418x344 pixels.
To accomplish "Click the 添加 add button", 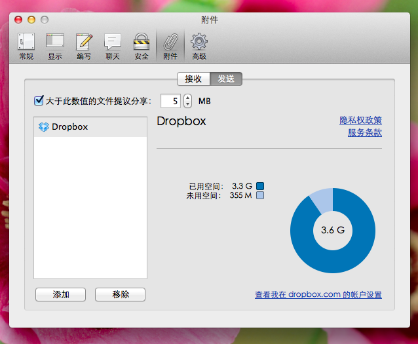I will pos(60,294).
